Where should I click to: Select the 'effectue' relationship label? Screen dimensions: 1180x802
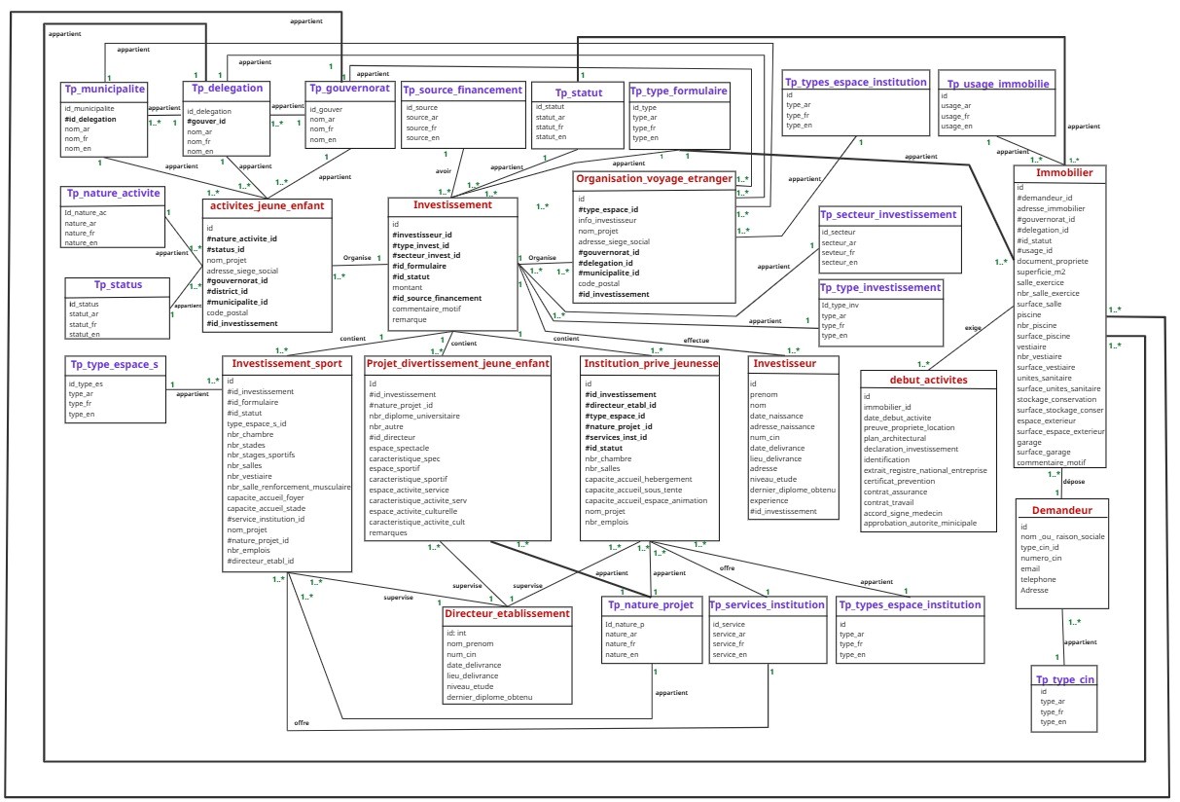[696, 341]
